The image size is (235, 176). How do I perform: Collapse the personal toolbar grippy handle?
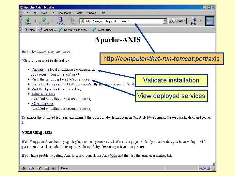pyautogui.click(x=21, y=30)
